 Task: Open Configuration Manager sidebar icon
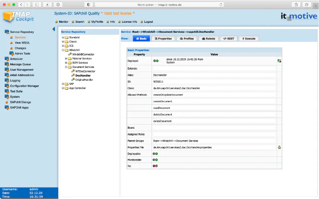pos(7,86)
